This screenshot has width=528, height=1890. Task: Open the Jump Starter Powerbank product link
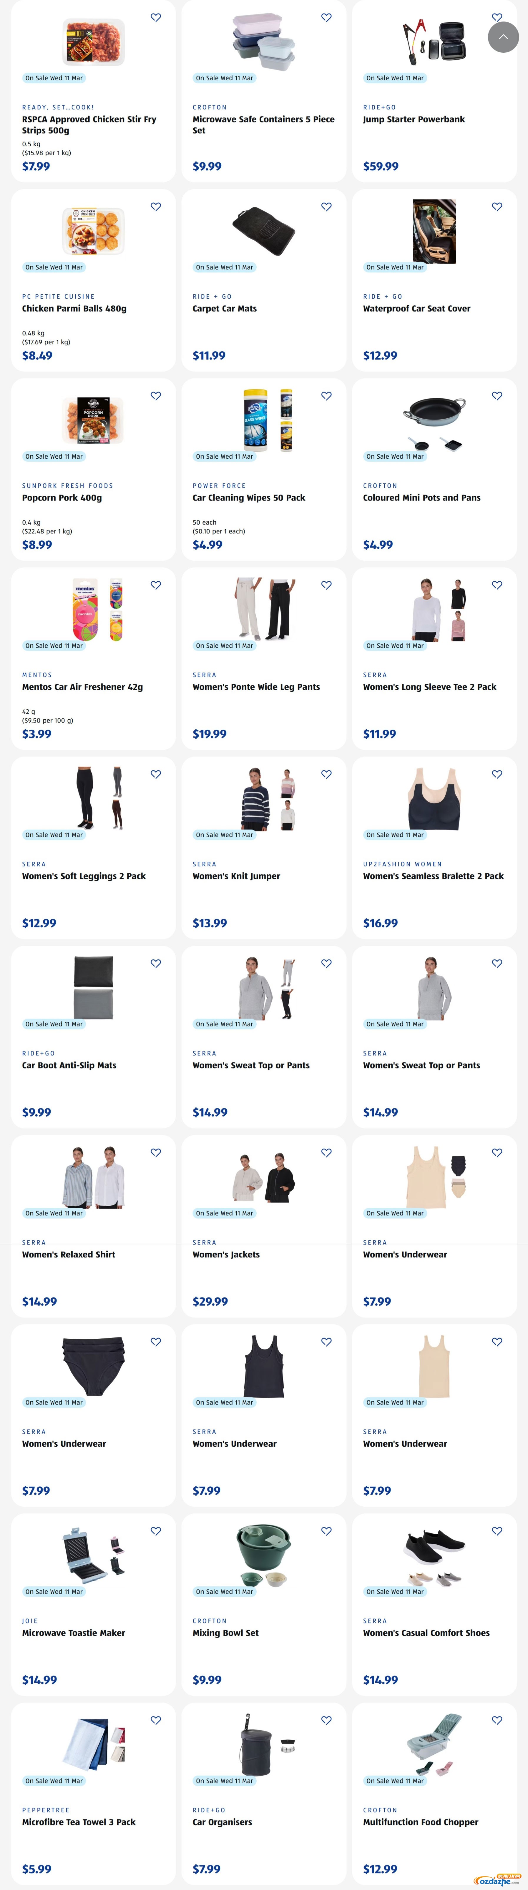tap(414, 119)
